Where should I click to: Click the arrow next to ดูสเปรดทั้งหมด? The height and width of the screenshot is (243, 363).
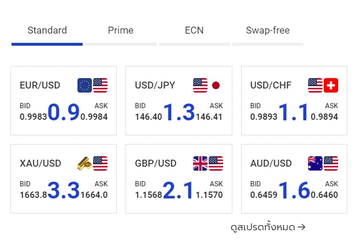301,227
